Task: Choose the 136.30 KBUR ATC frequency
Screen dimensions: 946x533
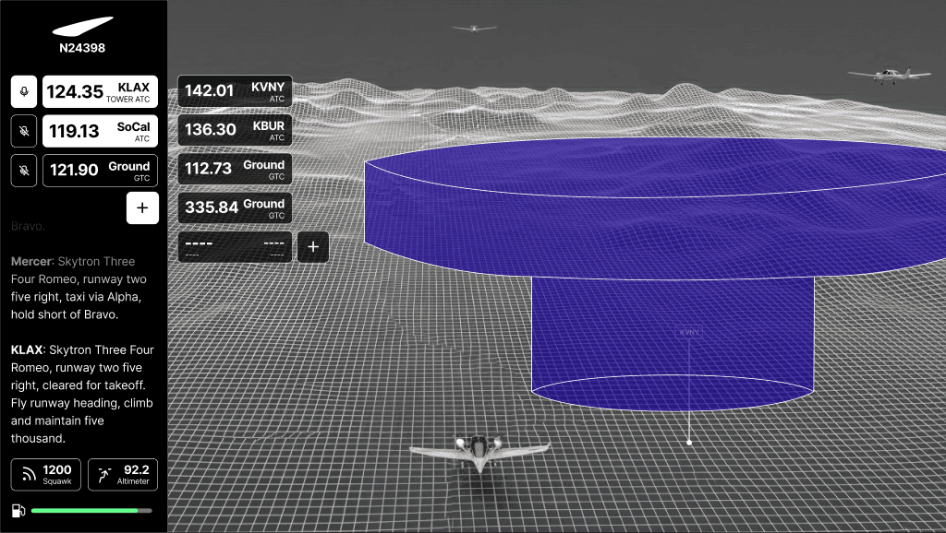Action: pos(235,130)
